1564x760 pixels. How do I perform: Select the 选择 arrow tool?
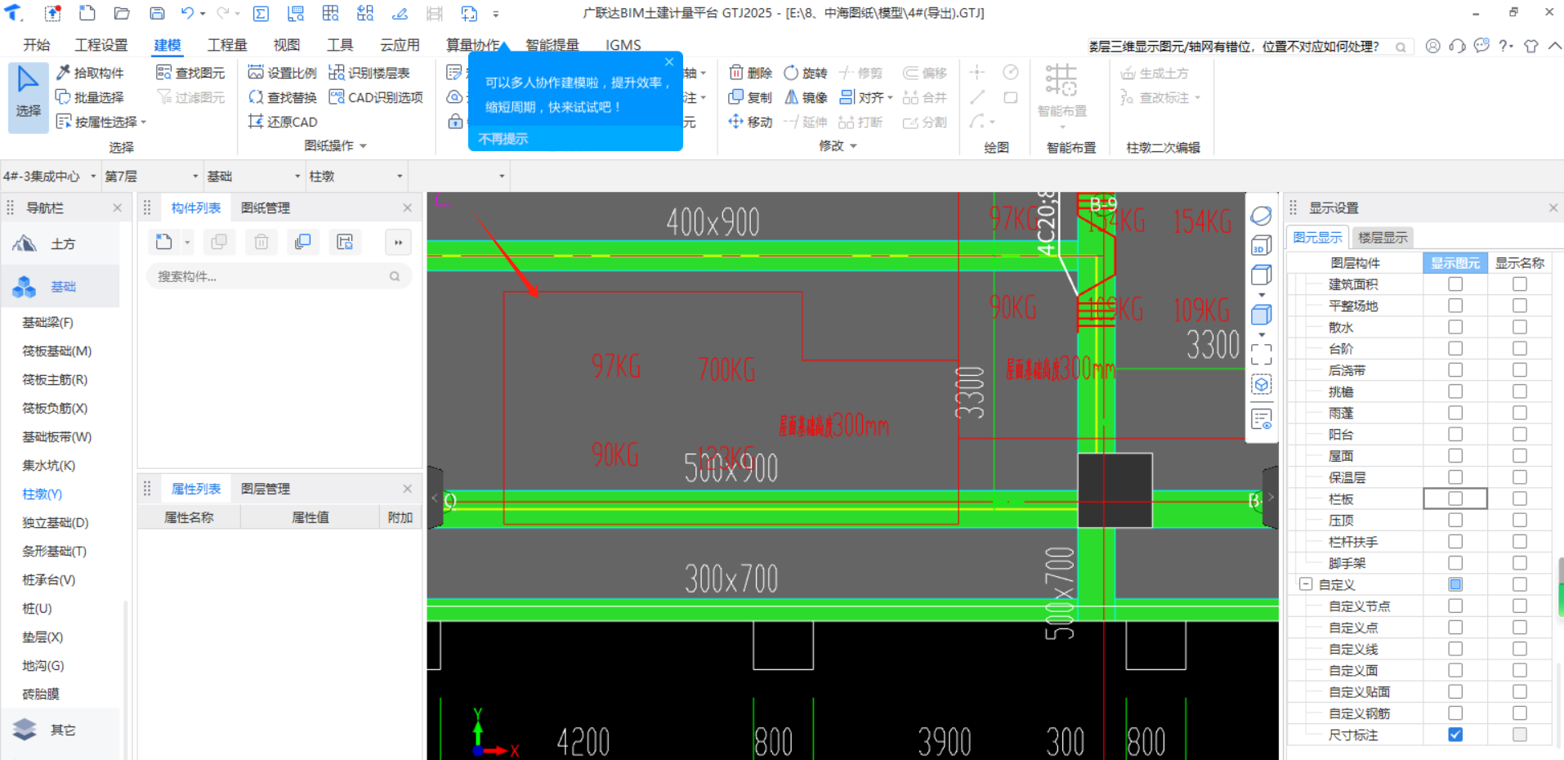pos(28,97)
